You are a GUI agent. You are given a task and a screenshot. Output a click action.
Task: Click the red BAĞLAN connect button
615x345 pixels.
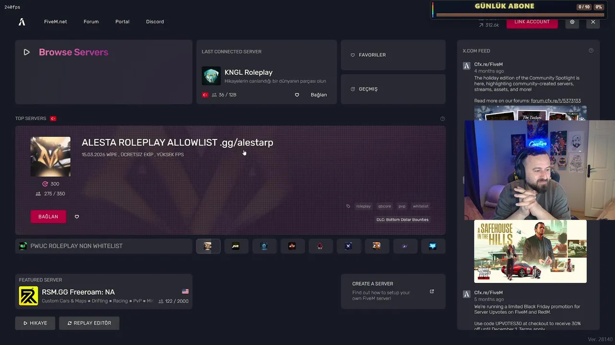(48, 217)
